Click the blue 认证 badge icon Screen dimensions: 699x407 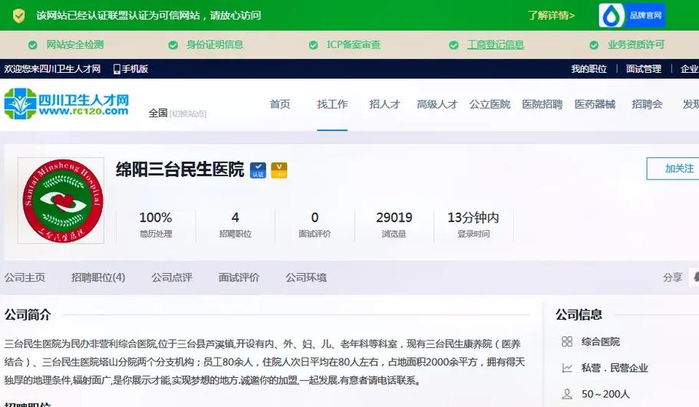[258, 170]
